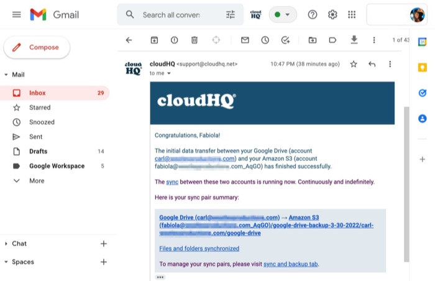This screenshot has width=435, height=281.
Task: Star this cloudHQ message
Action: tap(354, 64)
